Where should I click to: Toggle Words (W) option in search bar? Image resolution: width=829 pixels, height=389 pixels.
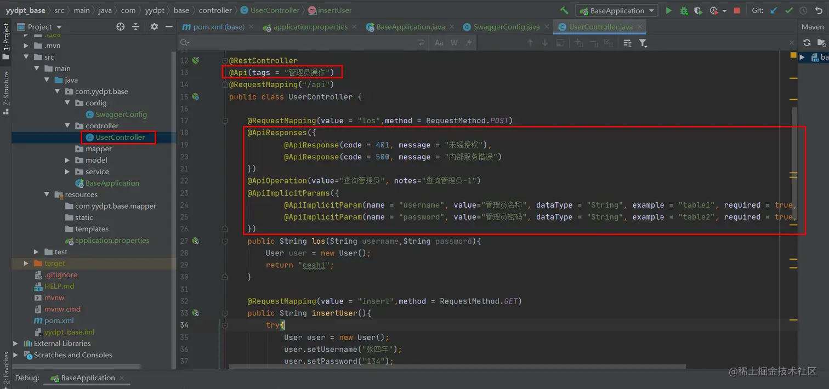pos(454,43)
